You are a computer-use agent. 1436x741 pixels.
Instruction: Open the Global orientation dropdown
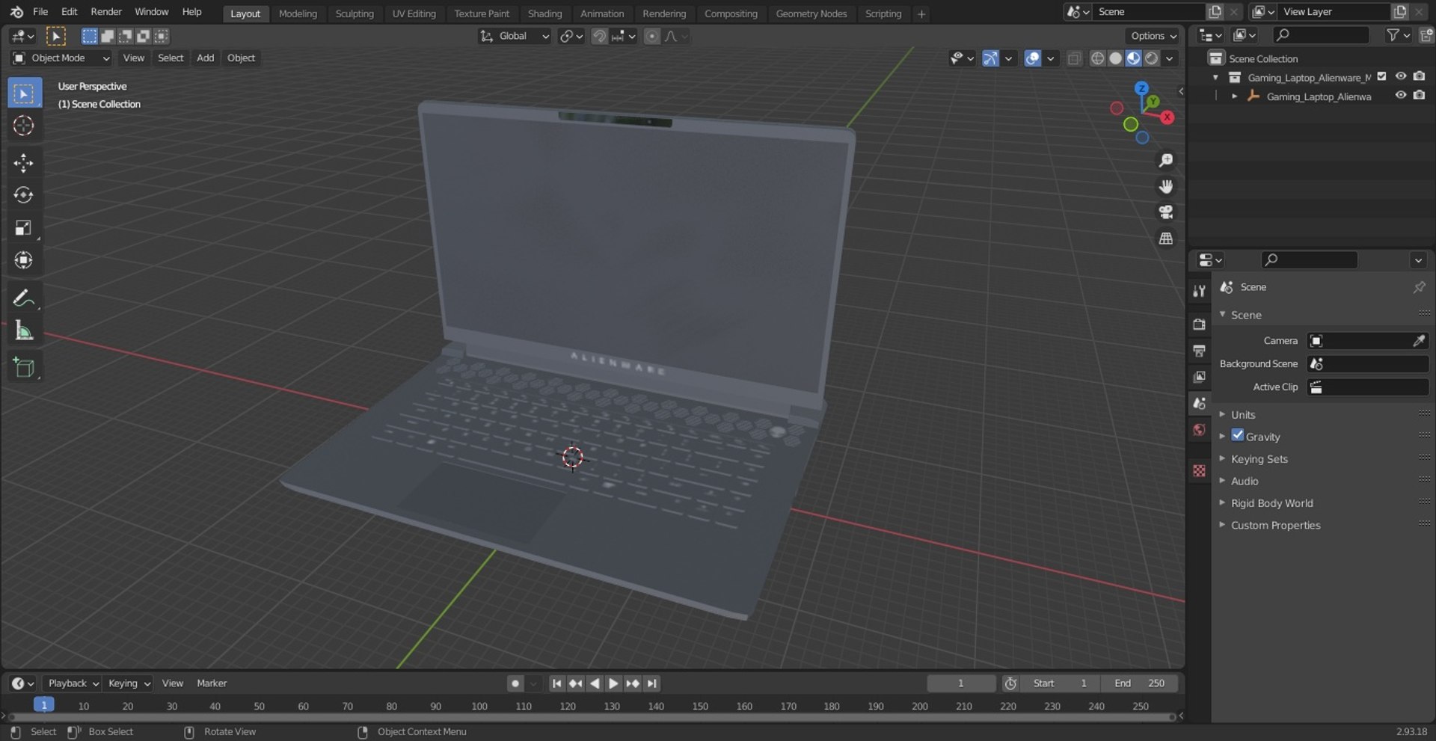tap(514, 36)
